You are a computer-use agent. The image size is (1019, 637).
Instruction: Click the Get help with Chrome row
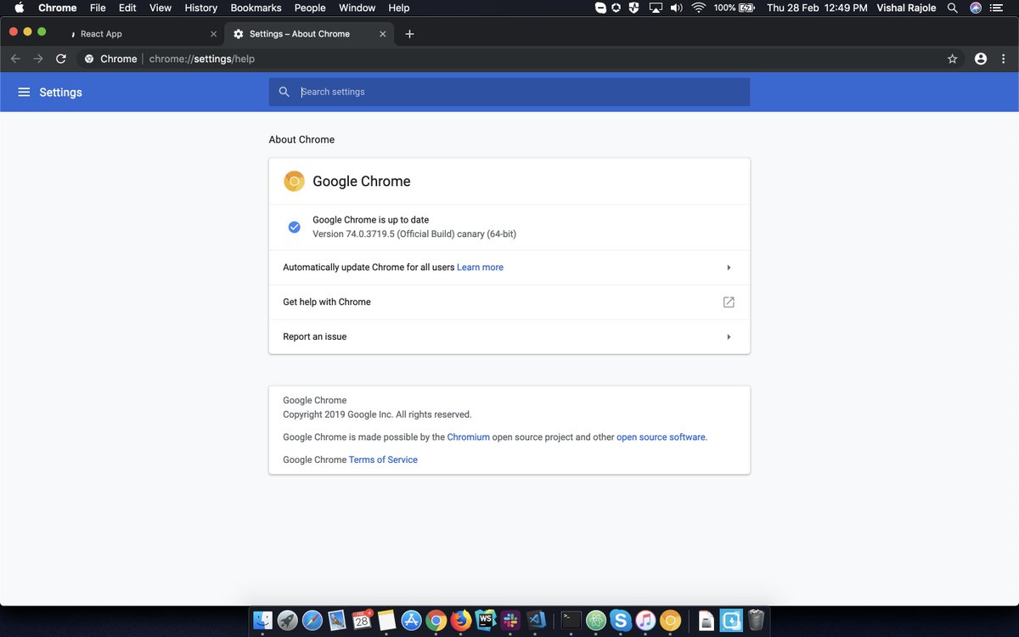[x=509, y=302]
